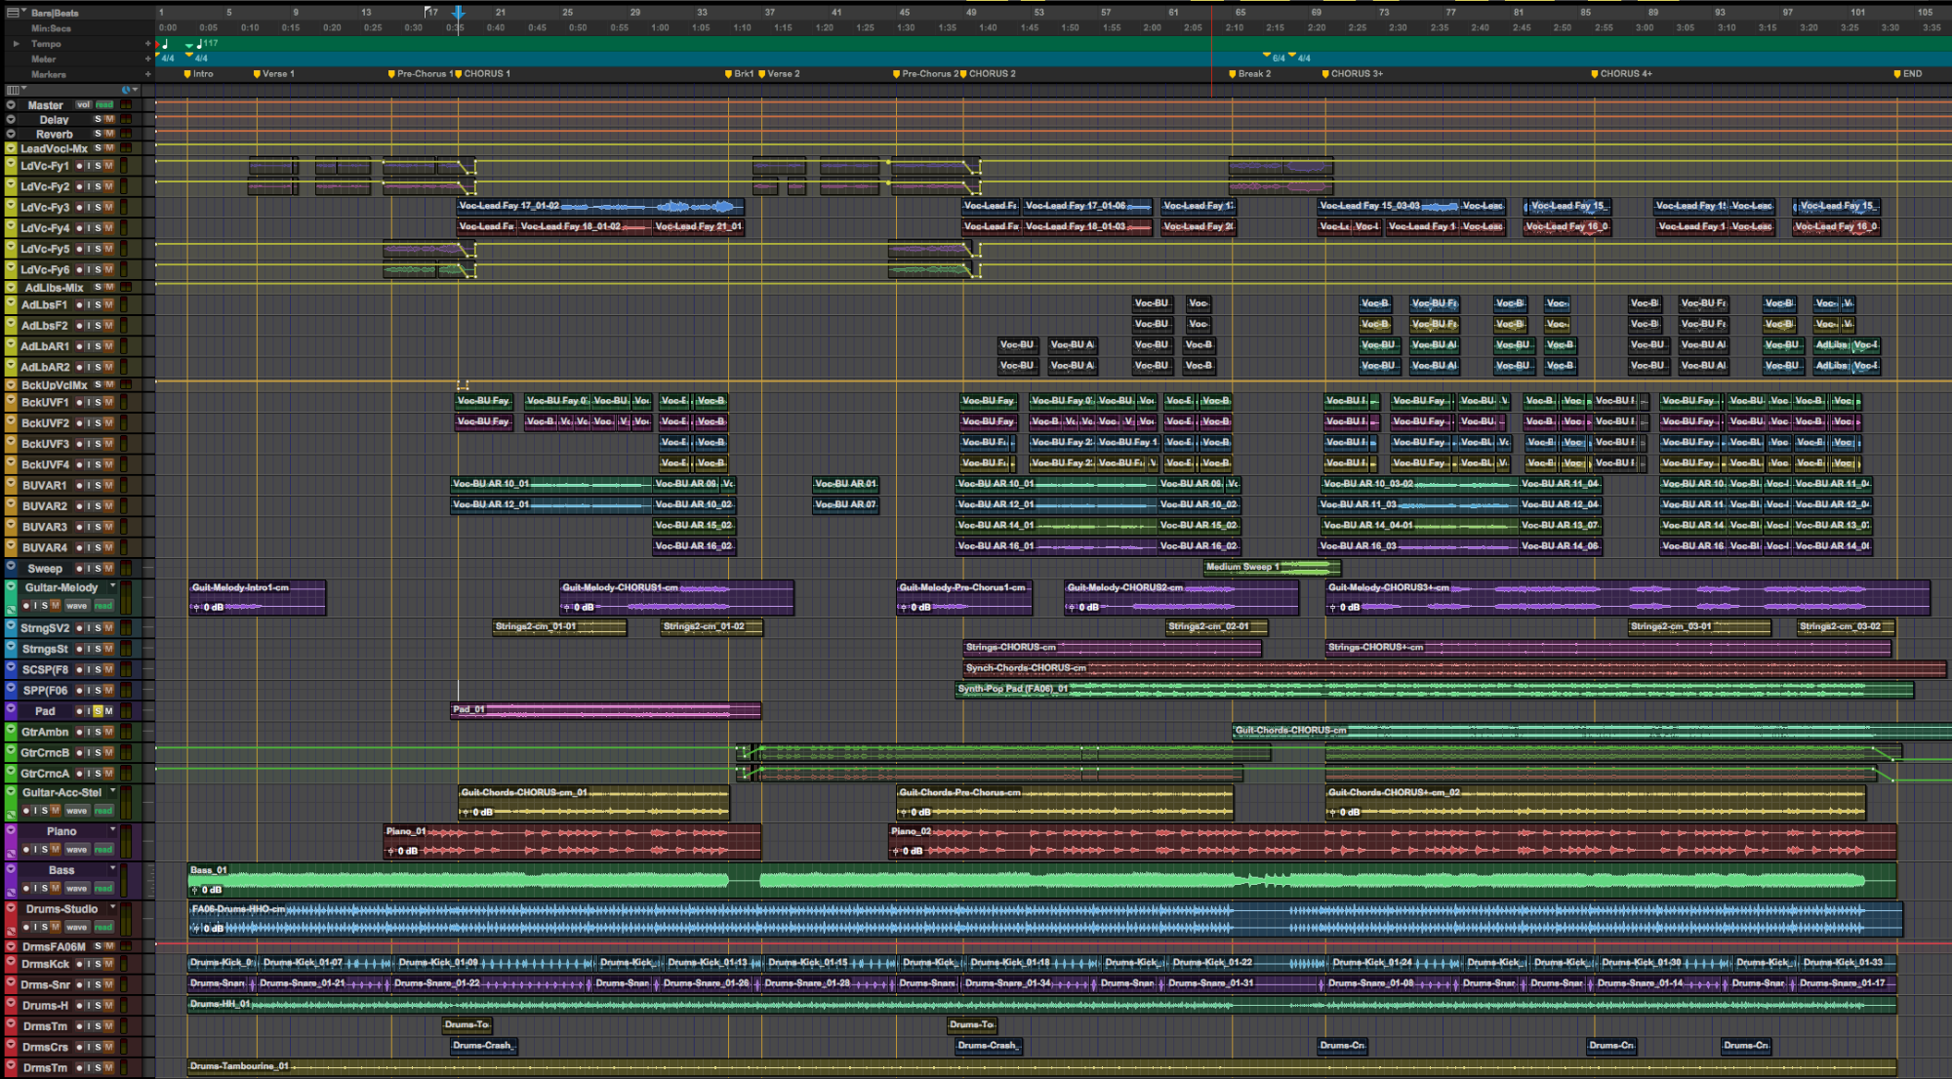
Task: Solo the Drums-H track
Action: coord(99,1006)
